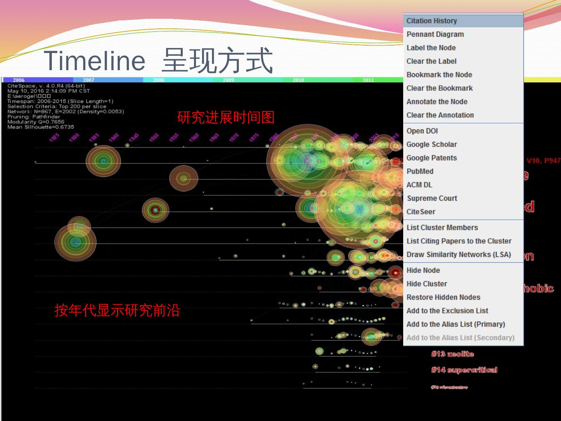Click the 2006 time slice color bar
Screen dimensions: 561x421
(37, 80)
